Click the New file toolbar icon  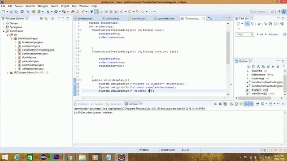pos(4,12)
